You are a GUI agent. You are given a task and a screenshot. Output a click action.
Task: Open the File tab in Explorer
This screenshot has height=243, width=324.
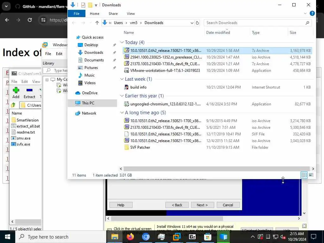[77, 14]
